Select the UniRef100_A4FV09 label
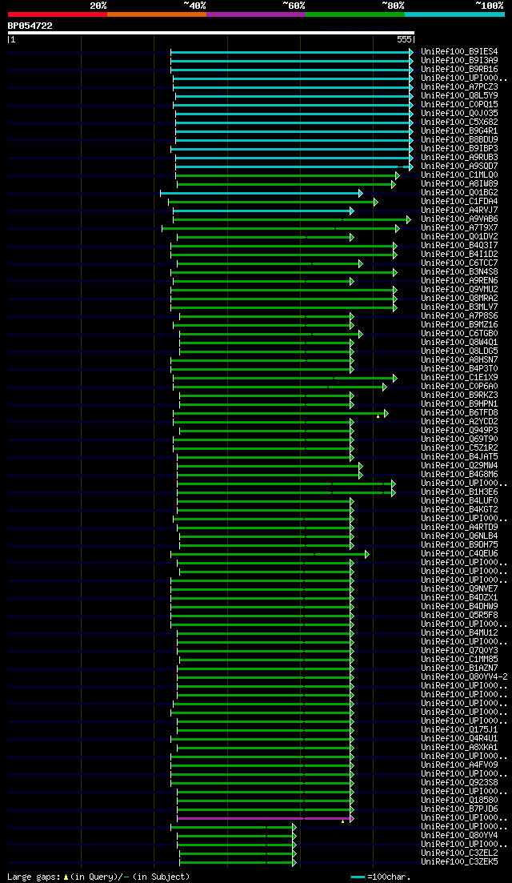This screenshot has height=883, width=512. (459, 765)
